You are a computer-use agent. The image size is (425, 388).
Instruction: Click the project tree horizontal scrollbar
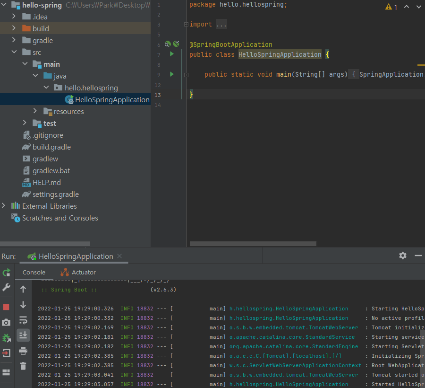[x=45, y=244]
